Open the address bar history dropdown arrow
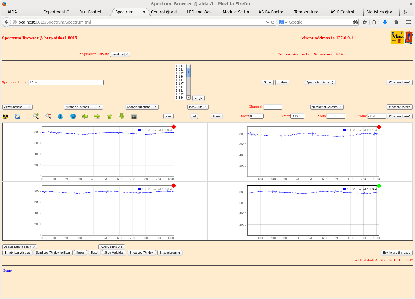Image resolution: width=415 pixels, height=299 pixels. [268, 22]
